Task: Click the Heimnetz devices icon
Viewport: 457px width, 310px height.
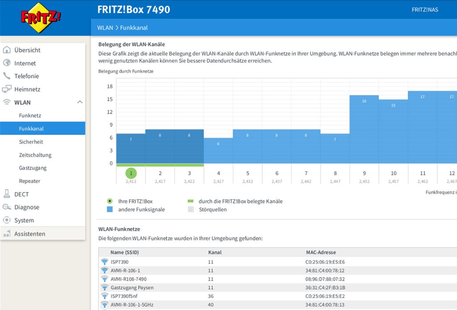Action: pyautogui.click(x=7, y=89)
